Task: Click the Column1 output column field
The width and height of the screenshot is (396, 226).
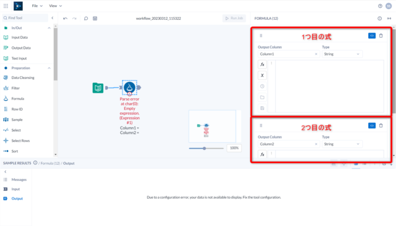Action: 289,54
